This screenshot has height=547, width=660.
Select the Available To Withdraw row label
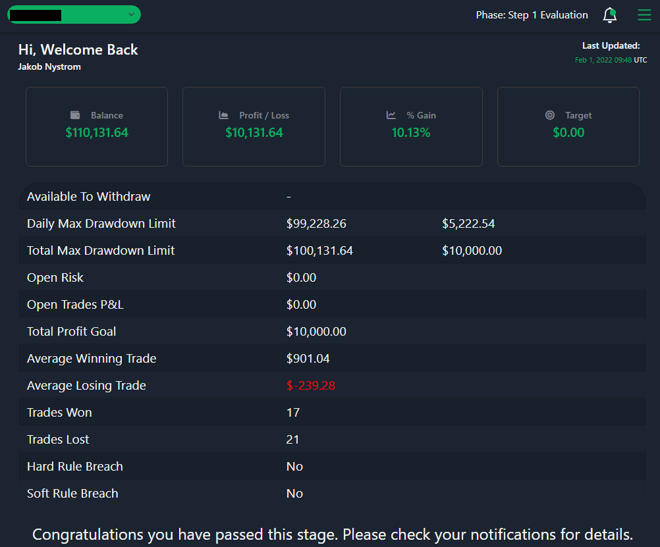88,197
